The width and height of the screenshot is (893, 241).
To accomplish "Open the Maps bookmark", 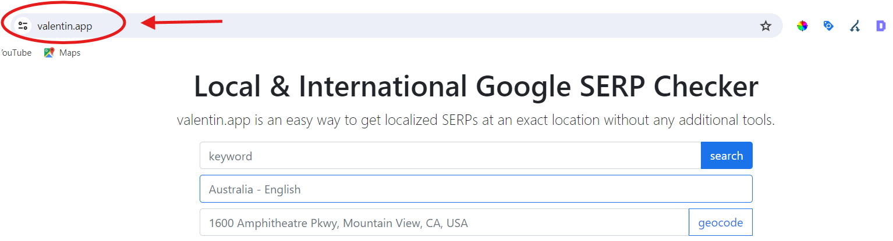I will point(62,53).
